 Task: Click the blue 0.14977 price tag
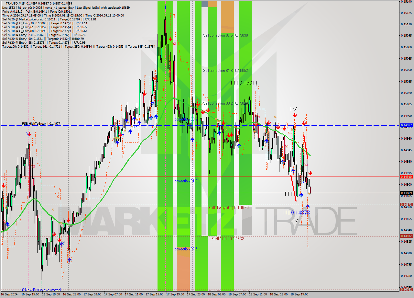coord(406,125)
